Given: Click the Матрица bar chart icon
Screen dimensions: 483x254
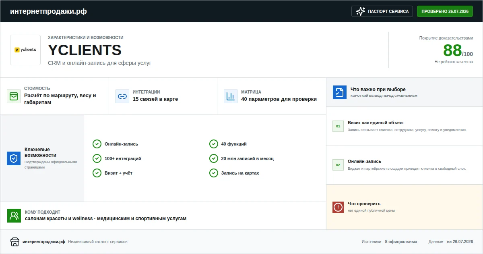Looking at the screenshot, I should pyautogui.click(x=231, y=96).
